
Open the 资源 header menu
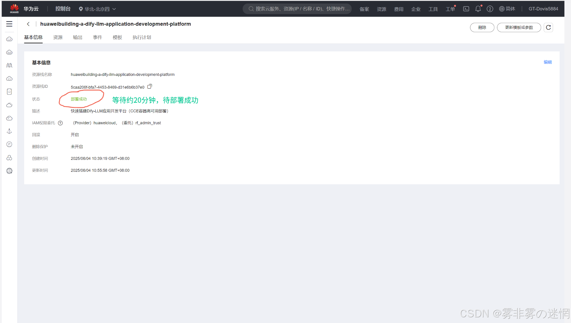point(381,9)
